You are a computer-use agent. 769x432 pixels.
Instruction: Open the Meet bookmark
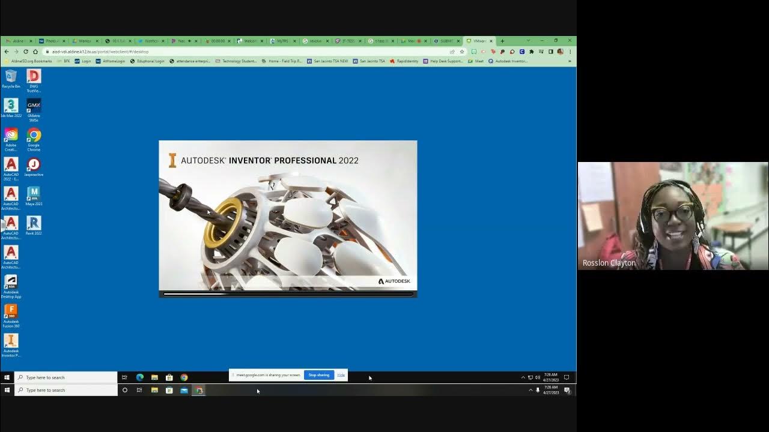(x=476, y=61)
